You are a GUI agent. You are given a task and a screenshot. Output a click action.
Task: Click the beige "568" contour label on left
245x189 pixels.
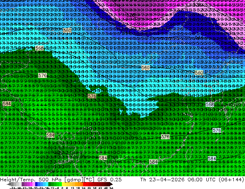click(x=39, y=48)
